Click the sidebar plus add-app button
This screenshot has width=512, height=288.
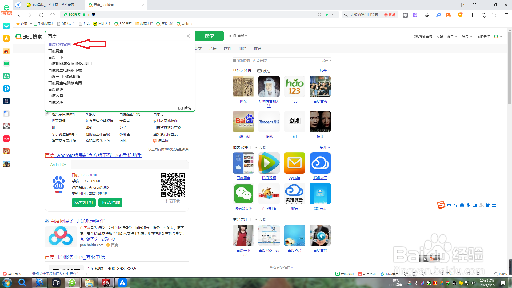[6, 250]
